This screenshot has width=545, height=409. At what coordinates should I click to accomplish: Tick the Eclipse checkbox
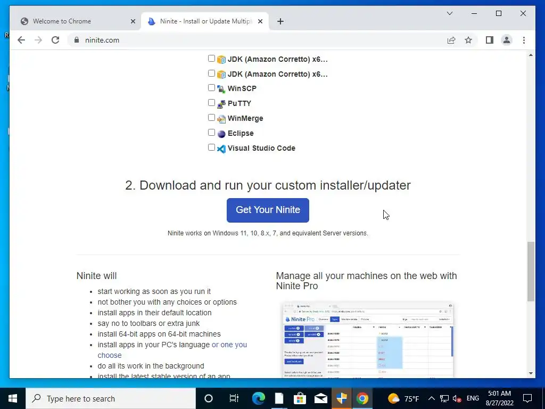point(211,133)
